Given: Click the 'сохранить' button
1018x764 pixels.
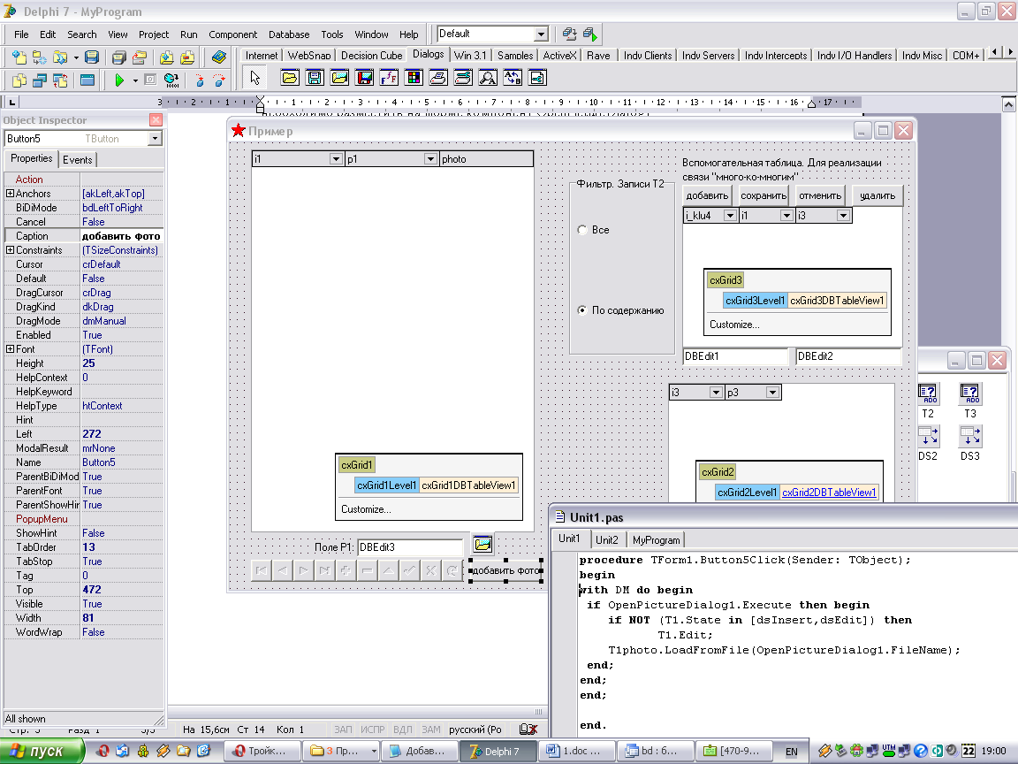Looking at the screenshot, I should [x=763, y=195].
